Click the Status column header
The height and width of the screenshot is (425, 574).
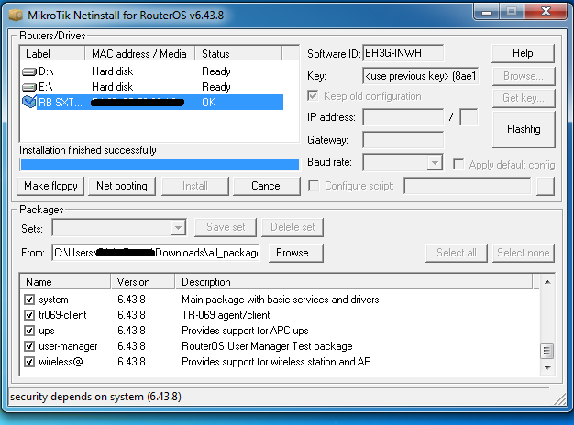[x=238, y=53]
